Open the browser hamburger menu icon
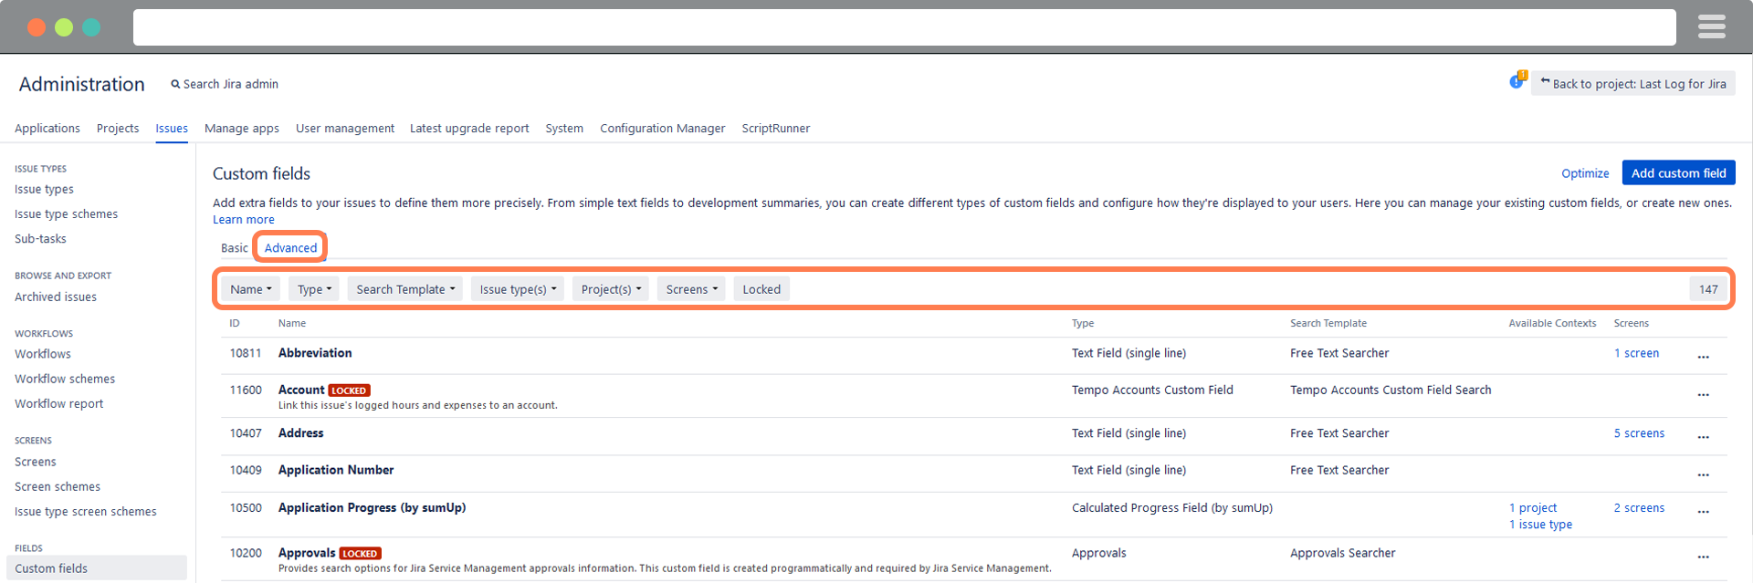 tap(1711, 27)
